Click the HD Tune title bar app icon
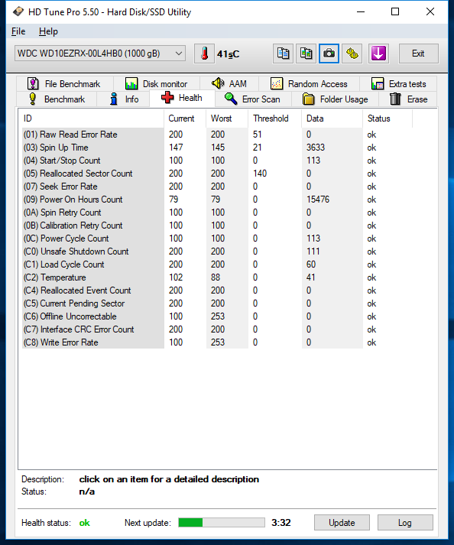Viewport: 454px width, 545px height. coord(18,11)
